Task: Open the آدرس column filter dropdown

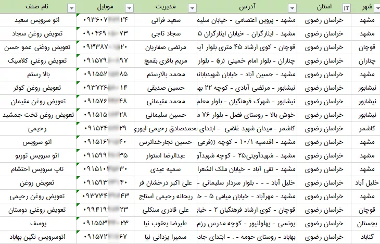Action: (x=292, y=8)
